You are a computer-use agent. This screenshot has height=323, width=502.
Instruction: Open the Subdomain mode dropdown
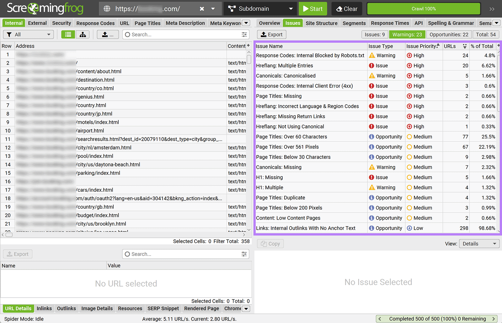(260, 9)
